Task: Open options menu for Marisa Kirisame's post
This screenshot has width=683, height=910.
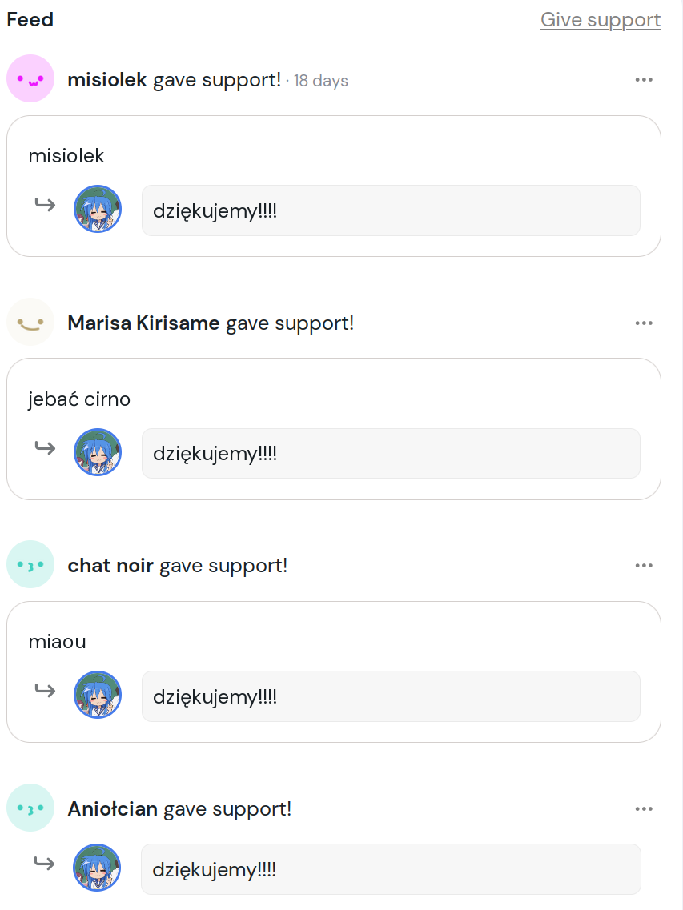Action: tap(644, 323)
